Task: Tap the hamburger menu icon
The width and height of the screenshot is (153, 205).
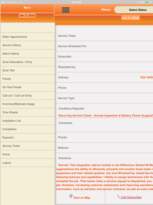Action: 66,10
